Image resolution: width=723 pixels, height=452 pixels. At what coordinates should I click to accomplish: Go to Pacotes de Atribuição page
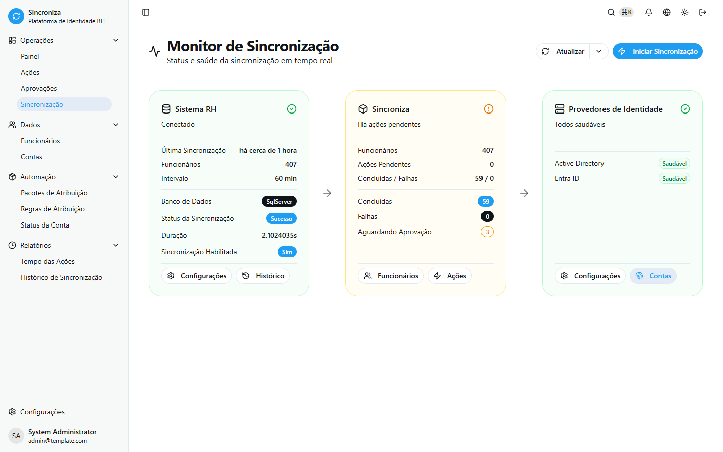point(54,193)
